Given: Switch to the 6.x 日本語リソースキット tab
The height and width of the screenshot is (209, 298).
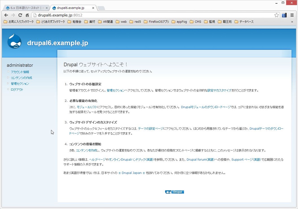Looking at the screenshot, I should click(26, 8).
